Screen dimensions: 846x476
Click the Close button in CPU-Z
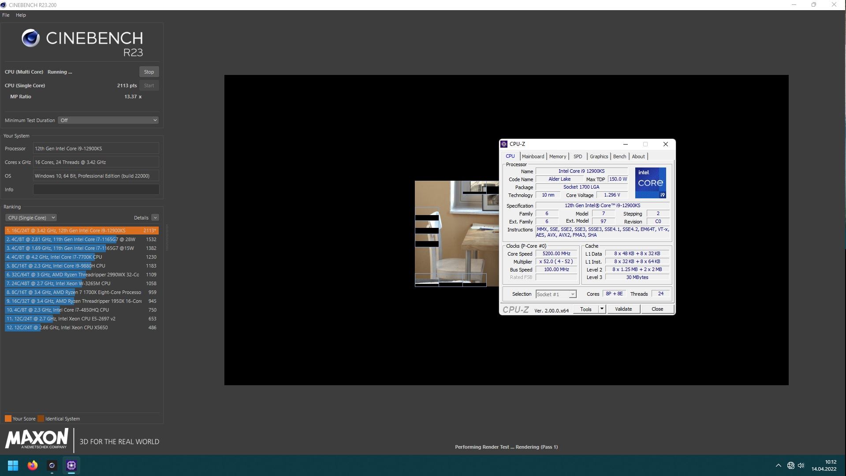click(x=657, y=309)
